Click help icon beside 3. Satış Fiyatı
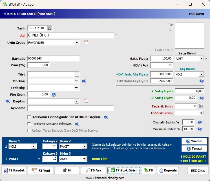210x181 pixels. point(201,98)
